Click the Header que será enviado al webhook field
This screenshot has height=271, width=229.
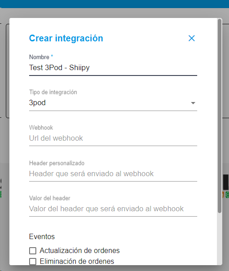click(x=113, y=173)
